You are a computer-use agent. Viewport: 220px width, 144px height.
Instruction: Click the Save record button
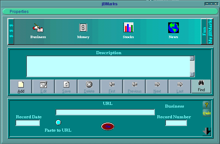pos(66,87)
